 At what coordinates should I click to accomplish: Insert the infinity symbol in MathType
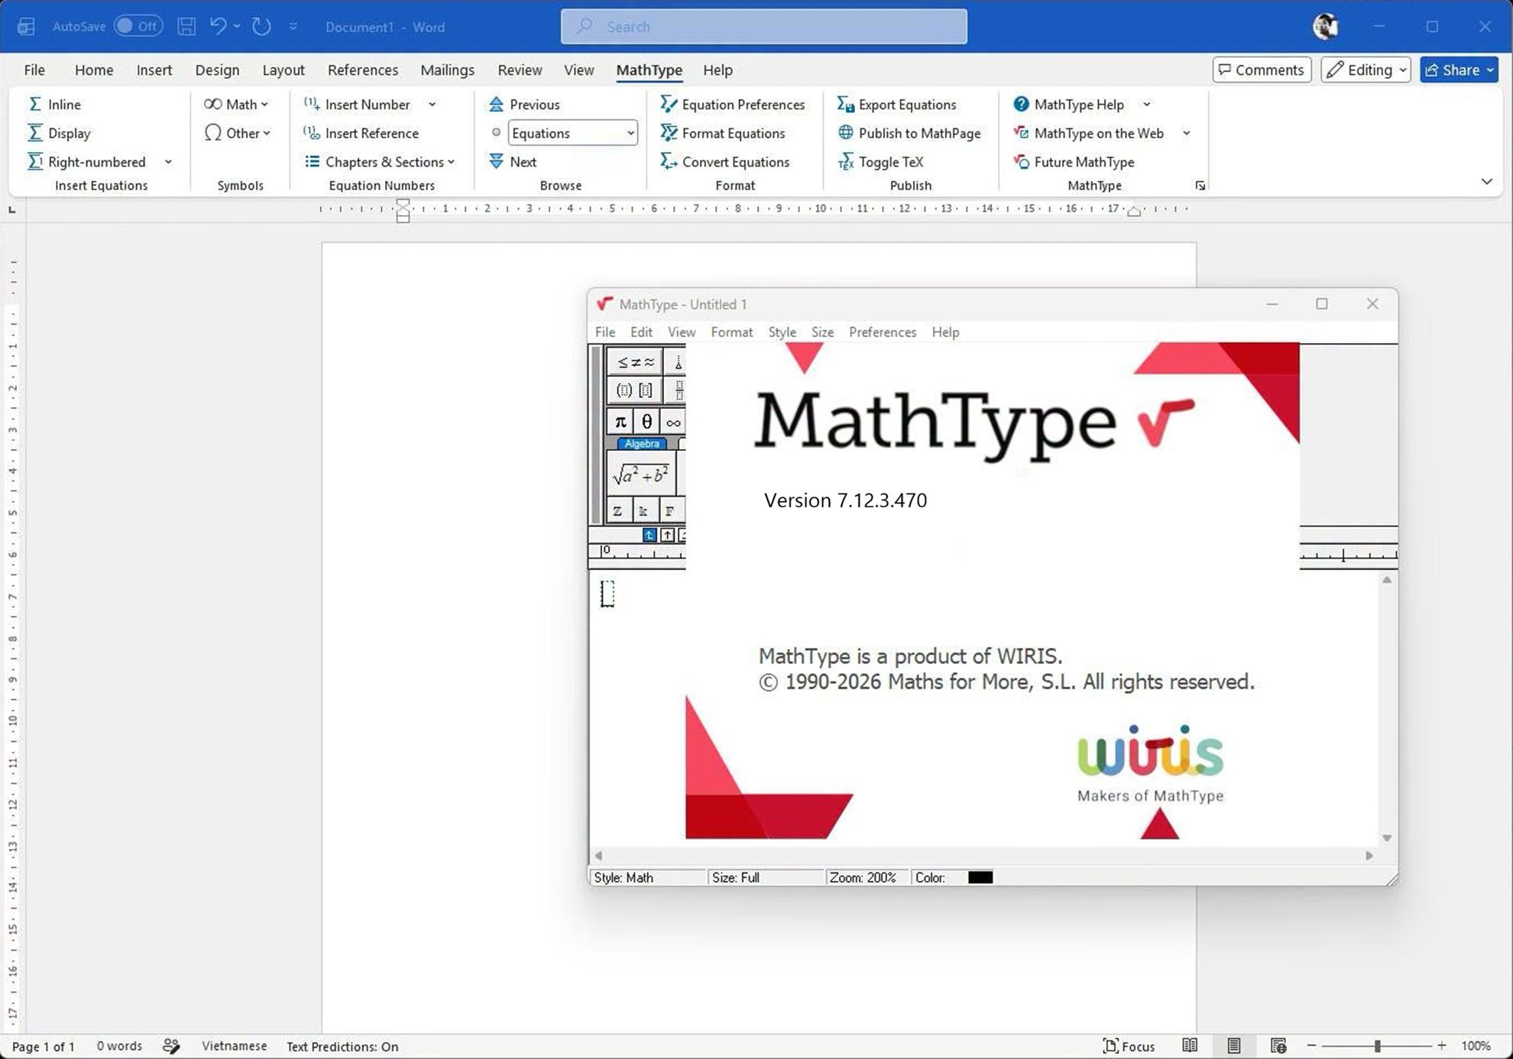click(672, 422)
